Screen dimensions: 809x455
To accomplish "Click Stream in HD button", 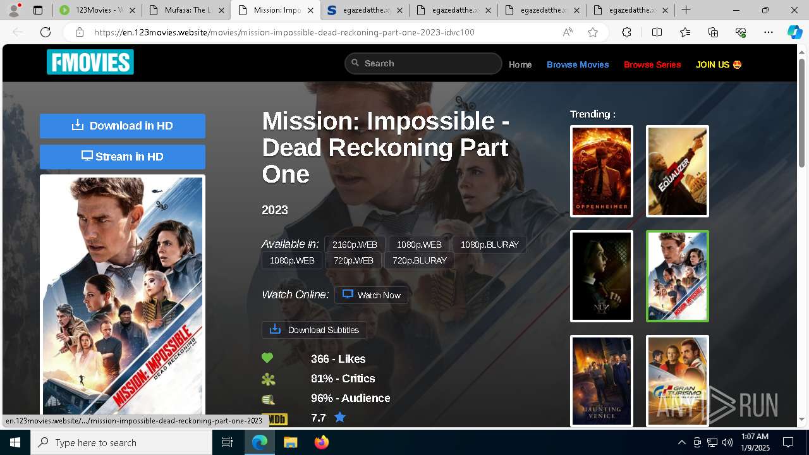I will click(x=123, y=157).
